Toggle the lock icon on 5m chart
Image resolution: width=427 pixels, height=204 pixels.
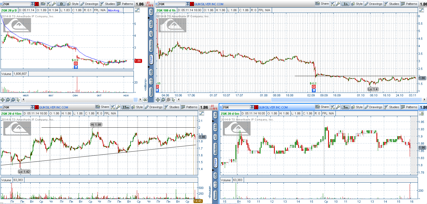pyautogui.click(x=422, y=113)
